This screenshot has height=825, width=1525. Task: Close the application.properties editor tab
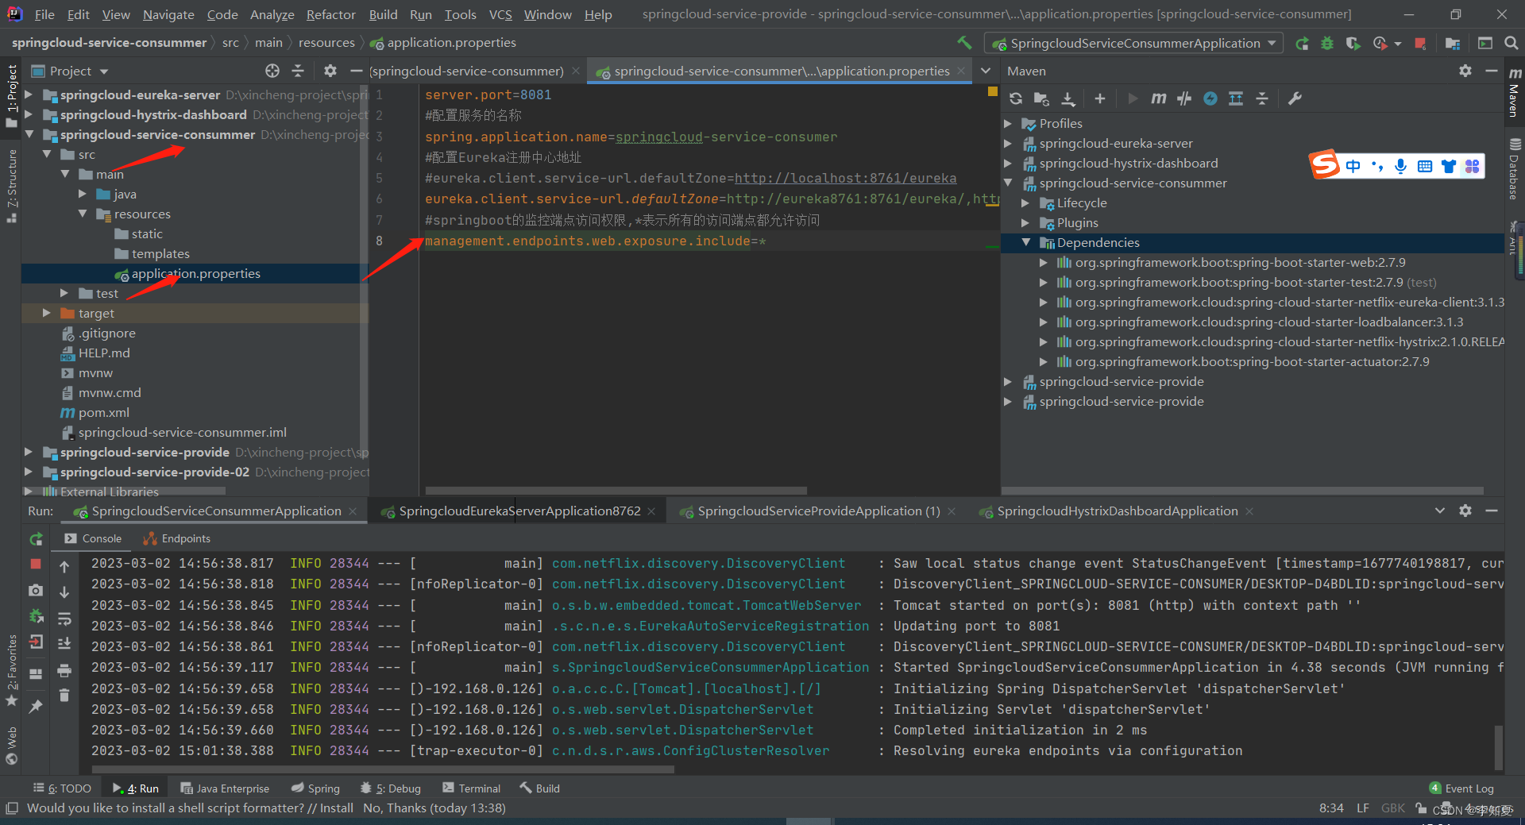961,71
